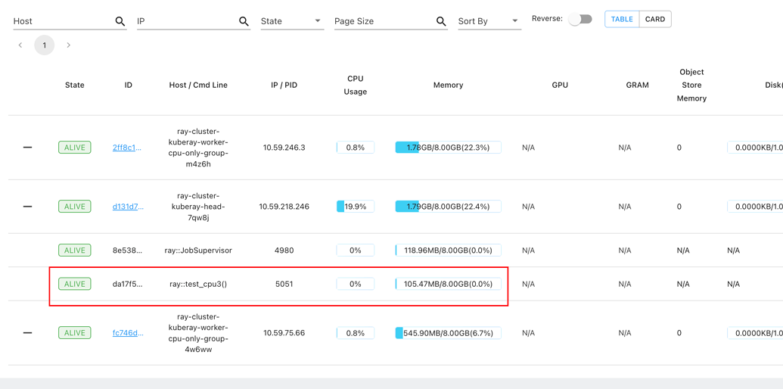This screenshot has width=783, height=389.
Task: Open node link 2ff8c1
Action: pyautogui.click(x=127, y=148)
